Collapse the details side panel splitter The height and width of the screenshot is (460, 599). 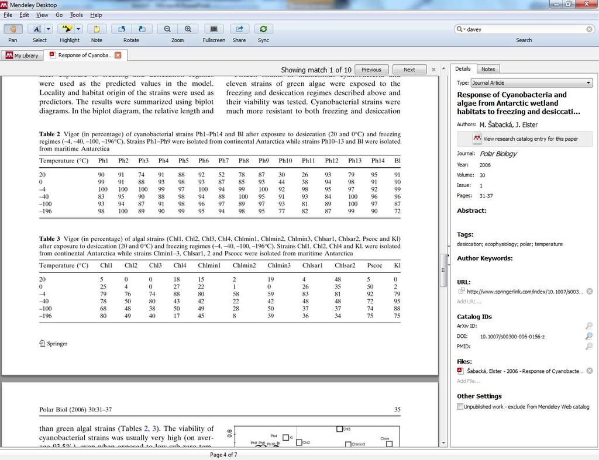pos(448,255)
